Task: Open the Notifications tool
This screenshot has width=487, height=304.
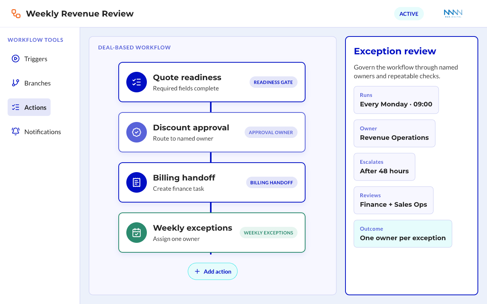Action: (x=43, y=132)
